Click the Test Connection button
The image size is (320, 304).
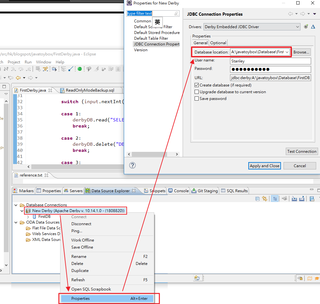click(x=302, y=151)
